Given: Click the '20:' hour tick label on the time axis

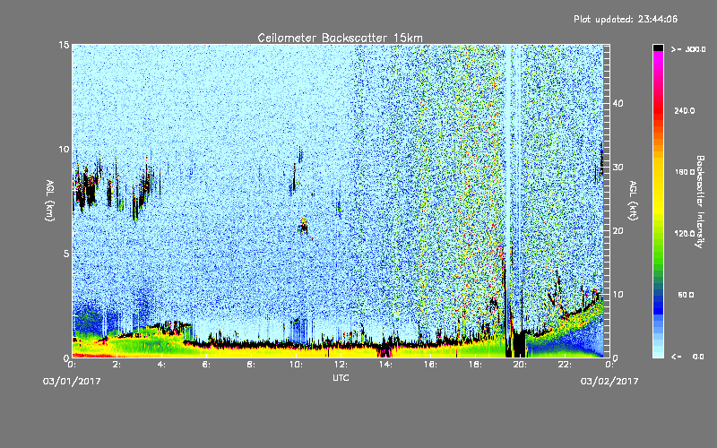Looking at the screenshot, I should [520, 365].
